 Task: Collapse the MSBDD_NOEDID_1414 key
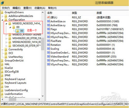pos(6,24)
